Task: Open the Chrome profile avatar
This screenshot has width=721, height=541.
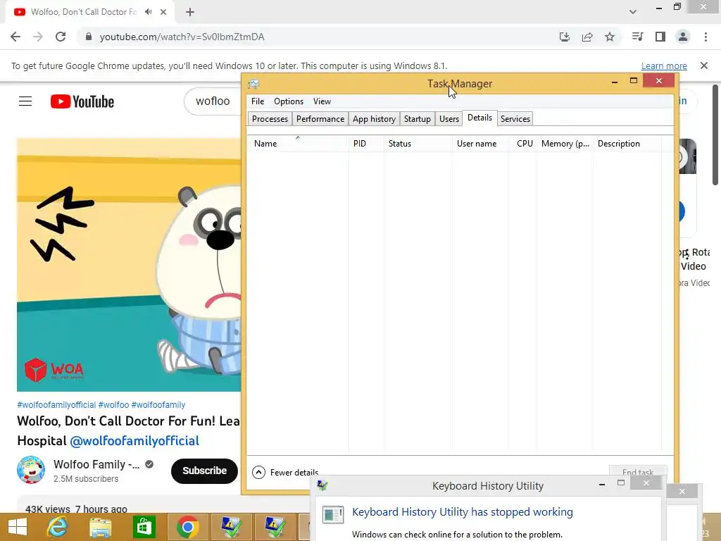Action: [x=683, y=37]
